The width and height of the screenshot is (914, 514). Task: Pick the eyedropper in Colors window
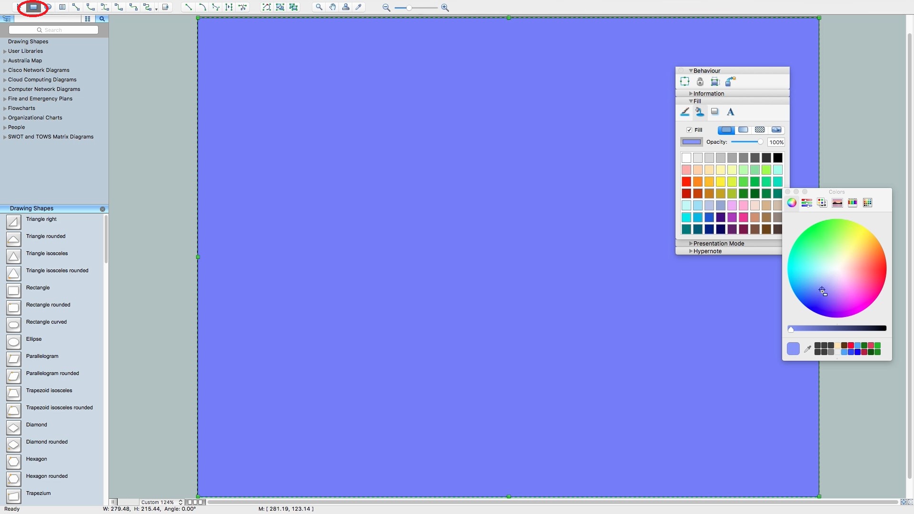click(x=807, y=349)
